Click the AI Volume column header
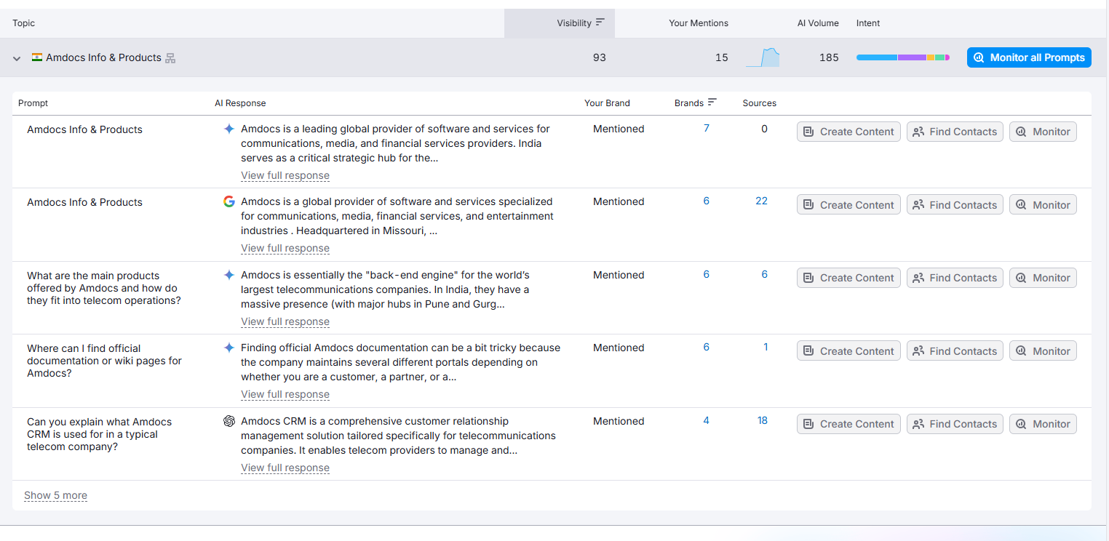The image size is (1109, 541). pyautogui.click(x=818, y=23)
